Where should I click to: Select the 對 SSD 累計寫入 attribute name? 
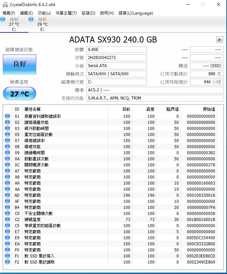[40, 256]
